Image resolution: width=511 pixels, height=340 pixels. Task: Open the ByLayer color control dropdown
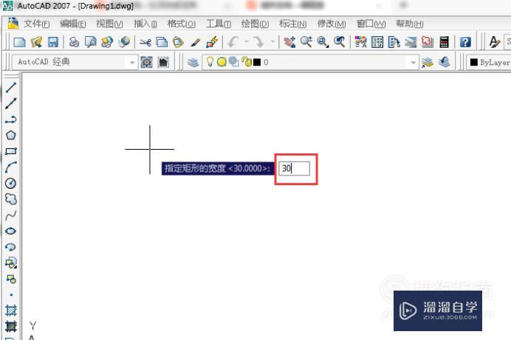(x=489, y=62)
